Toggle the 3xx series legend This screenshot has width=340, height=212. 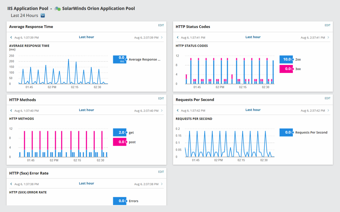298,69
